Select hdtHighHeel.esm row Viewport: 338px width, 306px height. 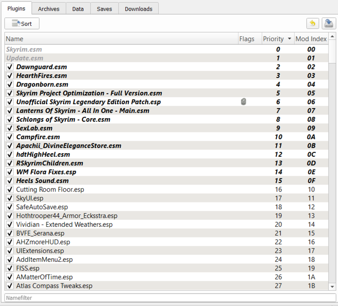[167, 155]
